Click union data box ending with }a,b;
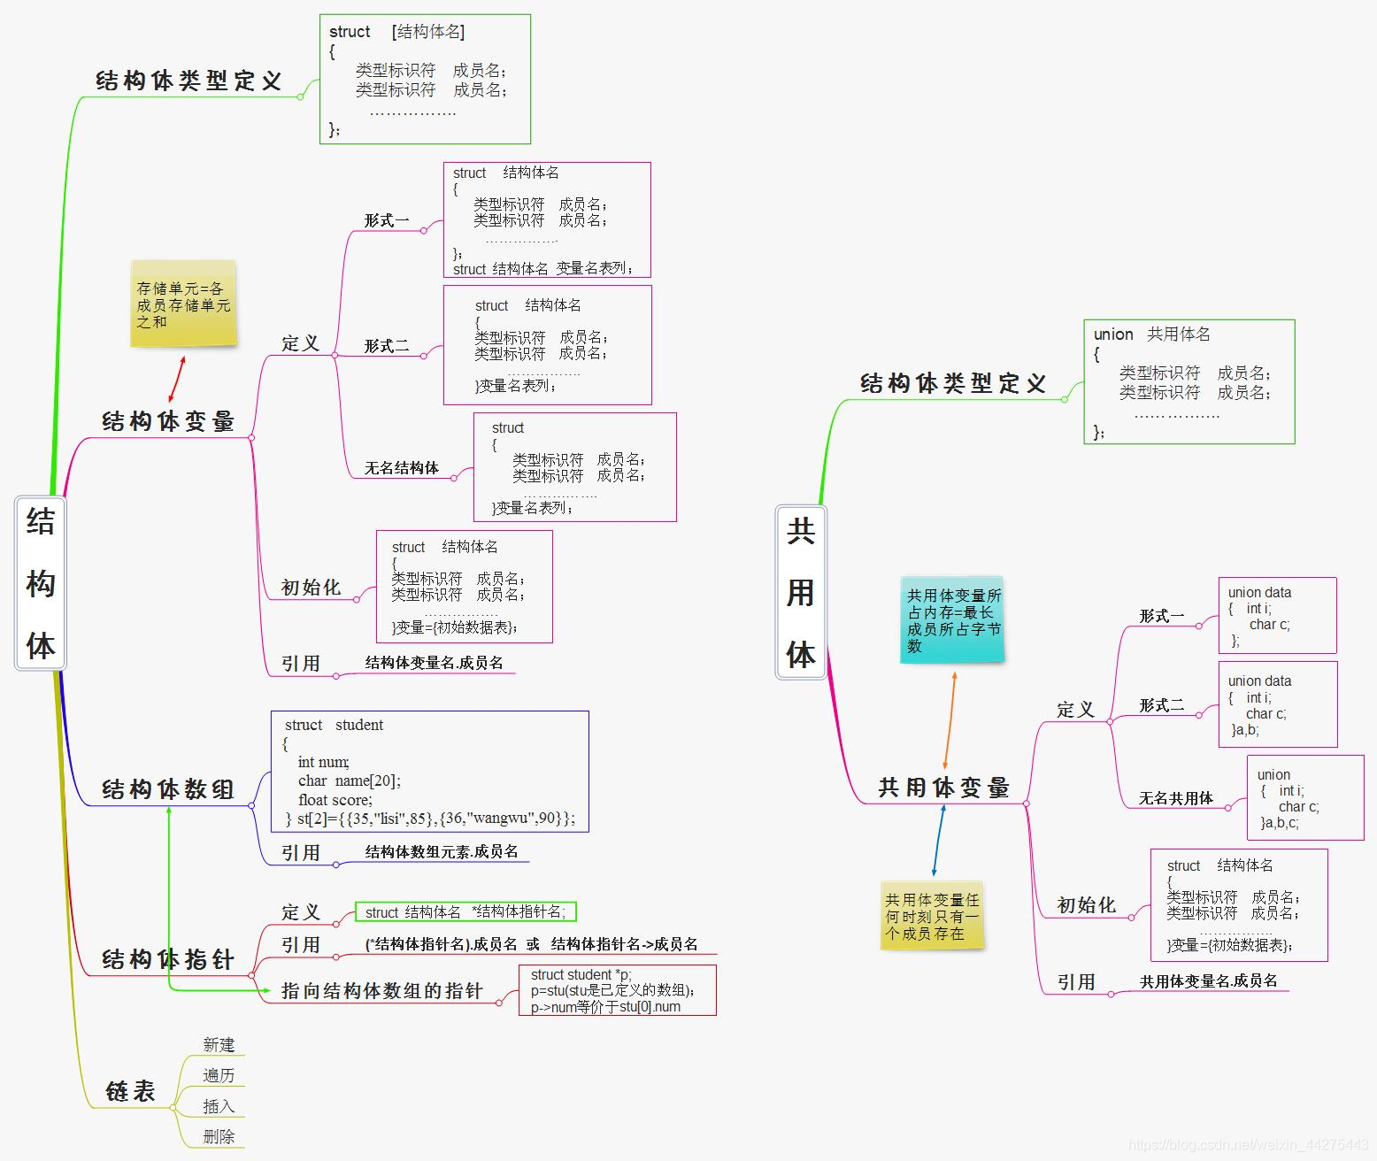 coord(1278,704)
